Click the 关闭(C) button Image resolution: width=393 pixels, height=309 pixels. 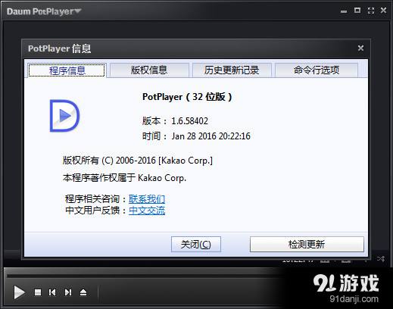[x=196, y=244]
